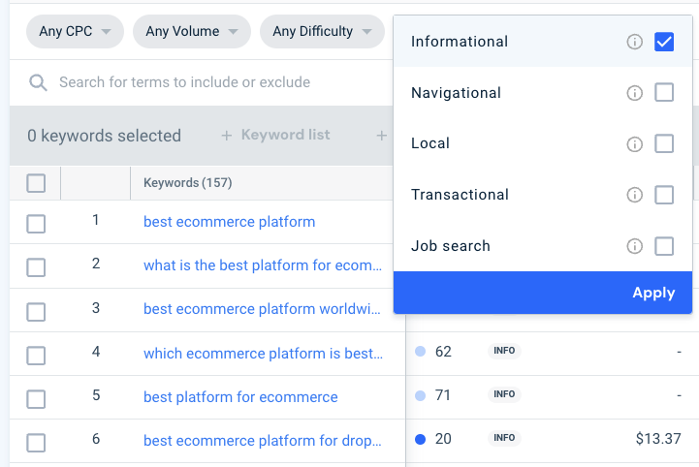This screenshot has width=699, height=467.
Task: Click difficulty value 71
Action: 443,395
